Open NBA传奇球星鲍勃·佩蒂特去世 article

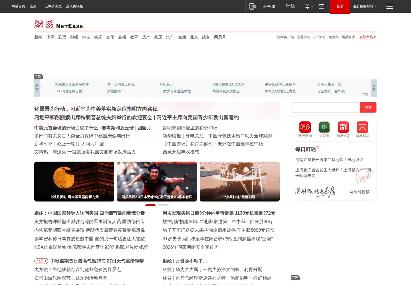click(91, 247)
